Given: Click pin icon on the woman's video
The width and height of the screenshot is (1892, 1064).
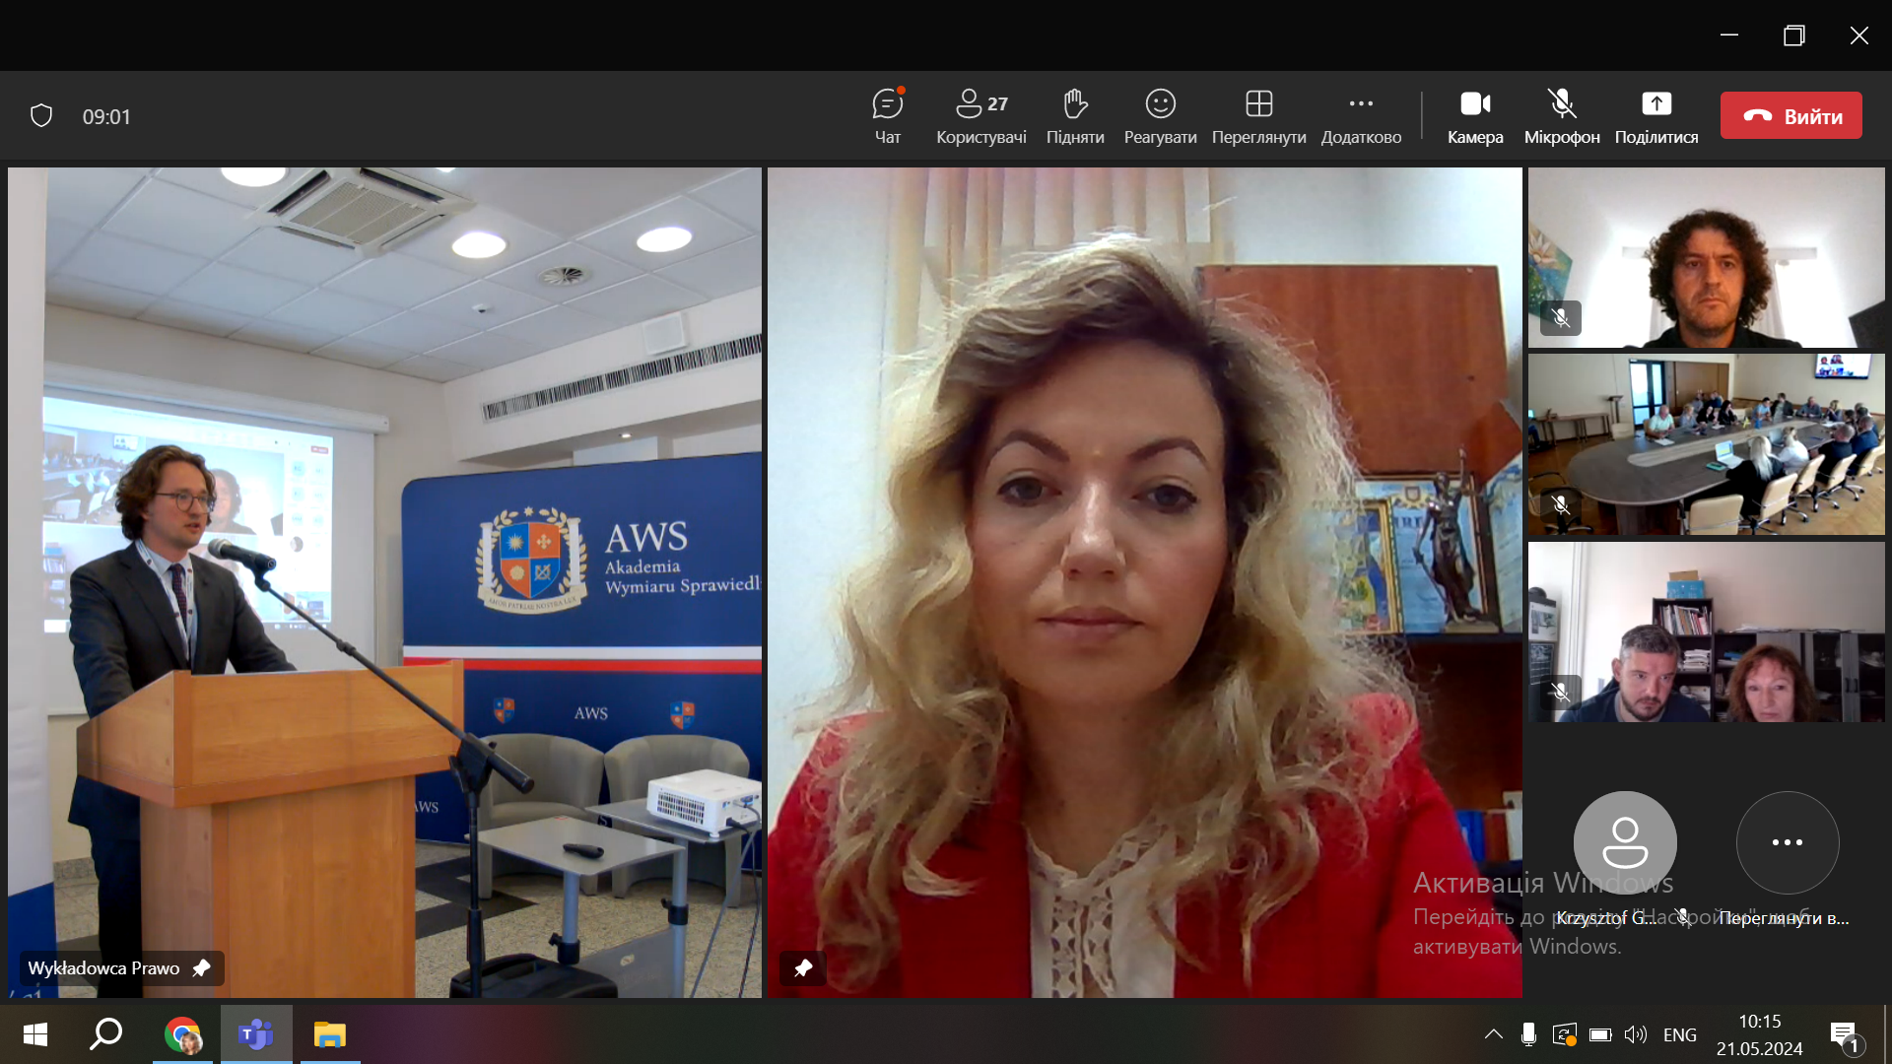Looking at the screenshot, I should click(803, 968).
